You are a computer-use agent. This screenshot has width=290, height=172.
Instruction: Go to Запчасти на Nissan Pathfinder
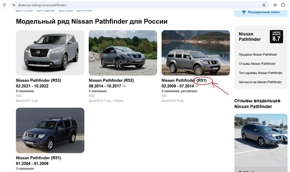click(x=260, y=82)
